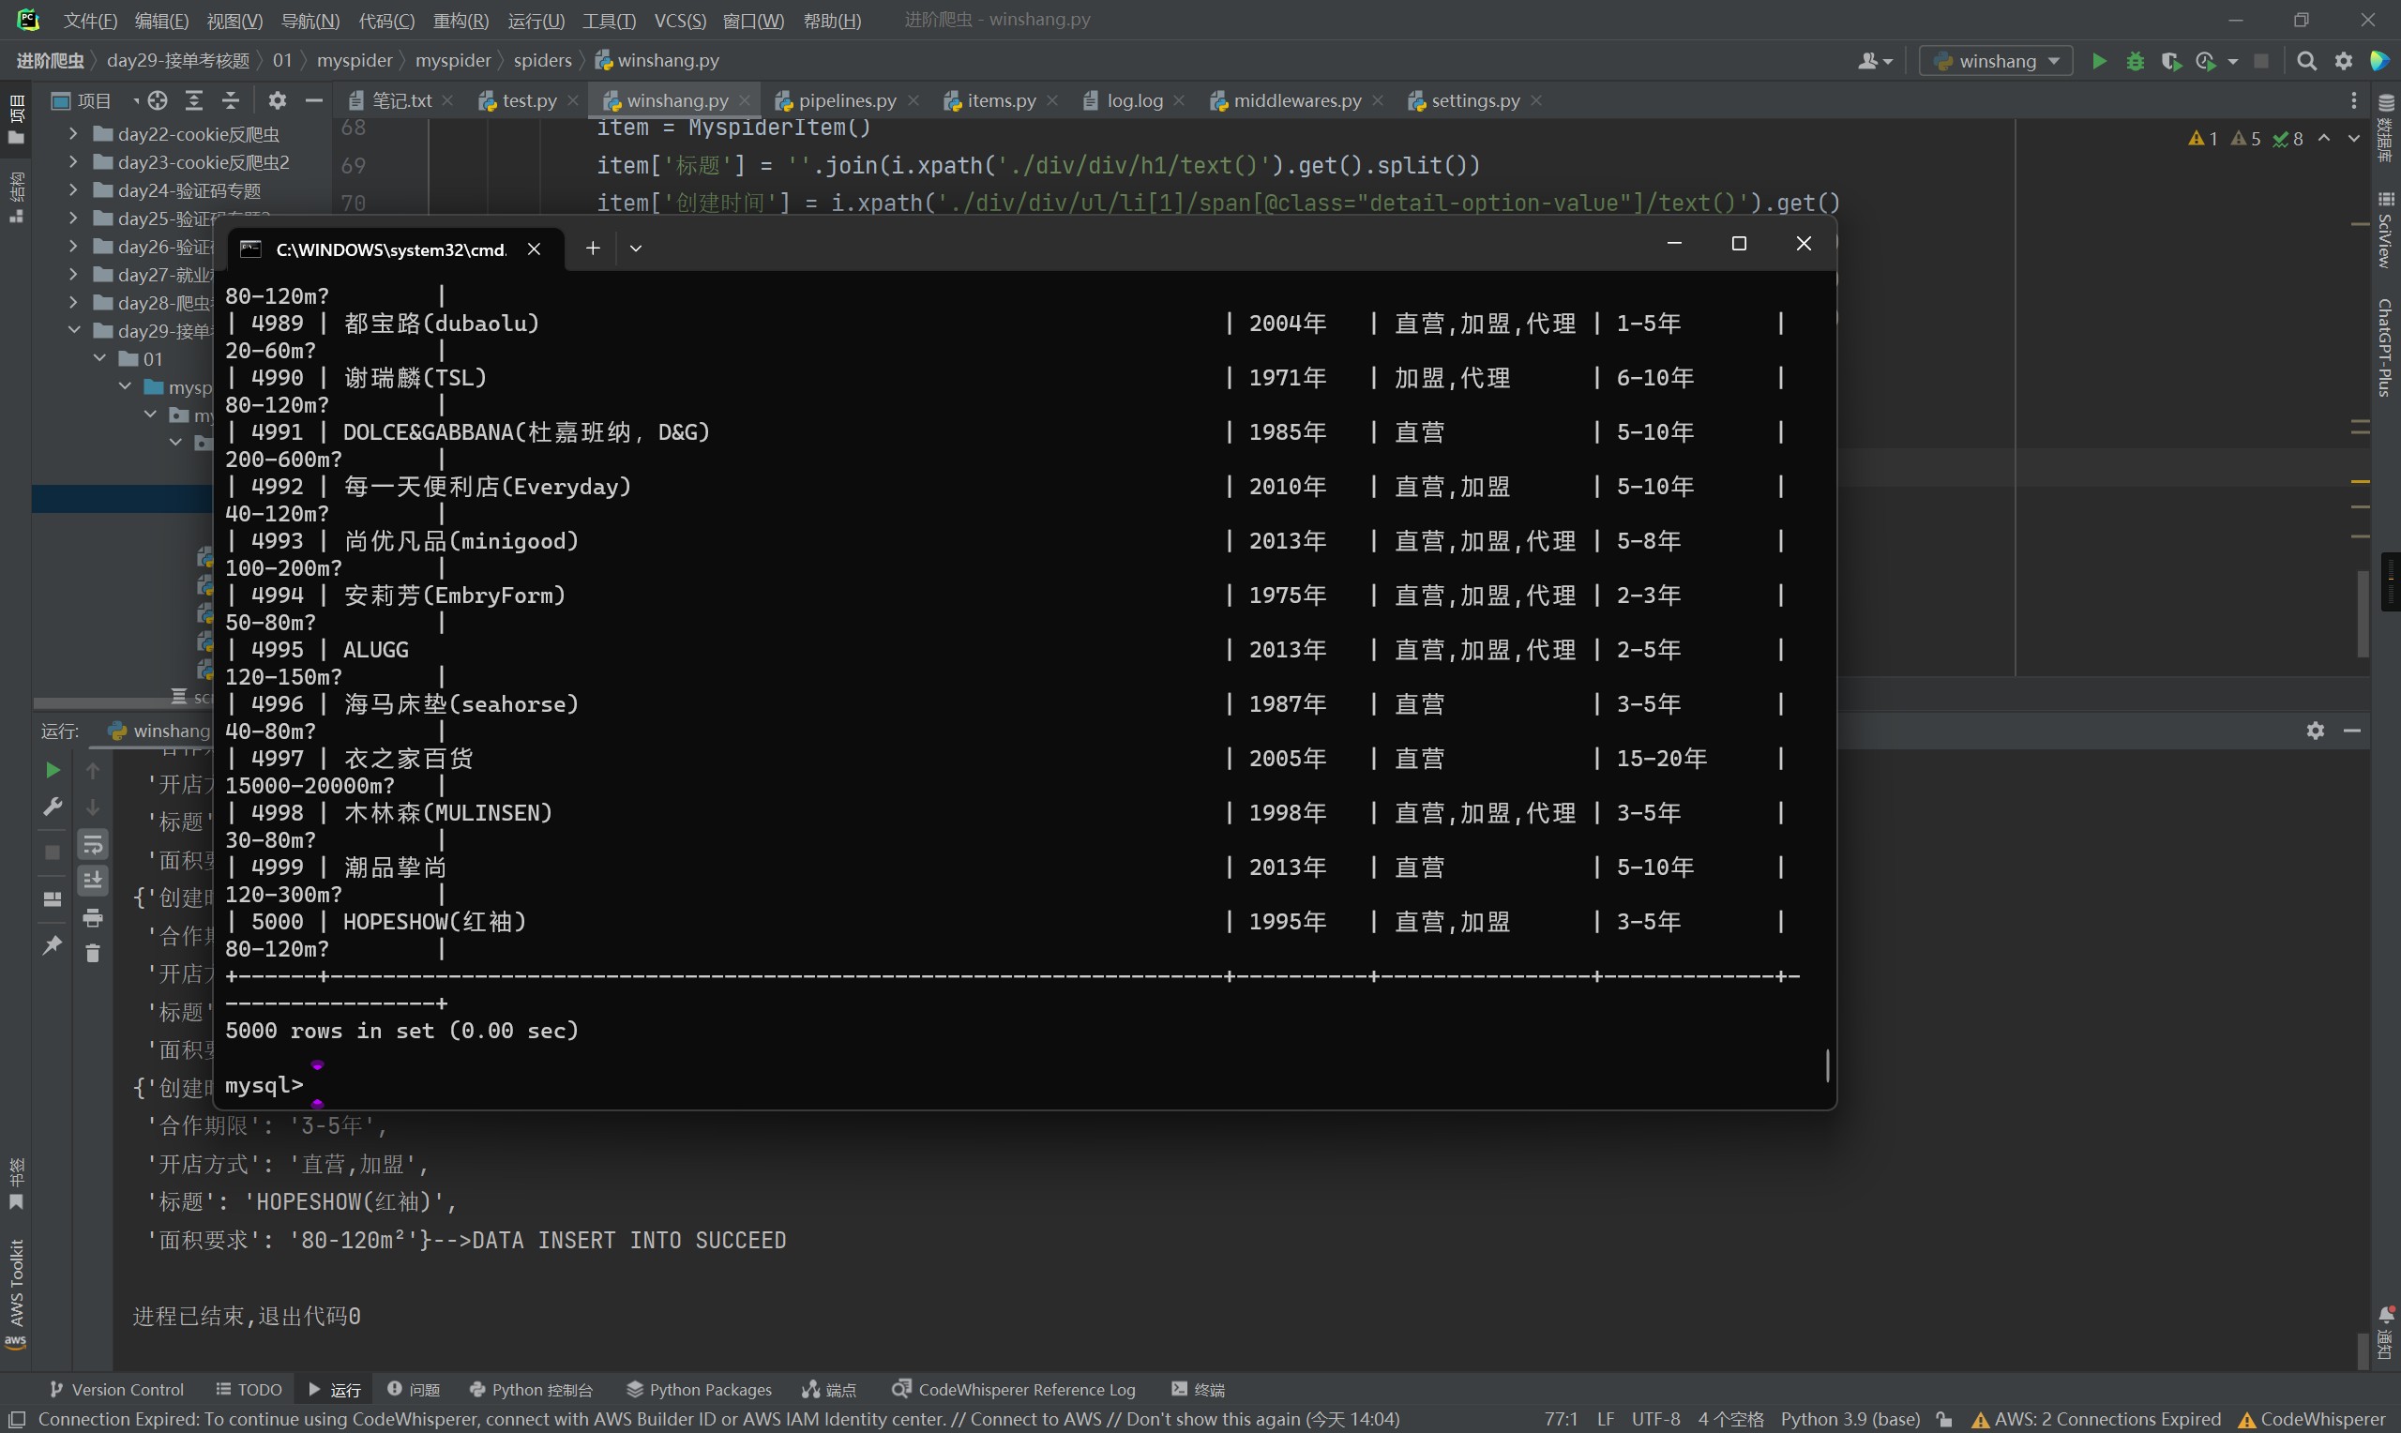Toggle soft-wrap icon in Run panel
Screen dimensions: 2401x1433
click(x=93, y=845)
